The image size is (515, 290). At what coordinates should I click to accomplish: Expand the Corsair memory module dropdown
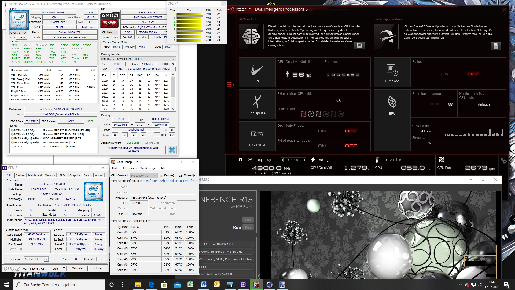[x=173, y=59]
